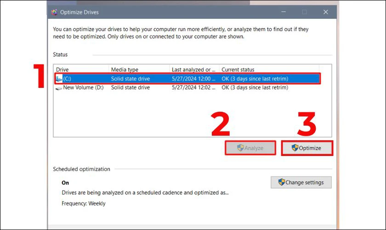Open Change settings for scheduled optimization

[x=301, y=183]
